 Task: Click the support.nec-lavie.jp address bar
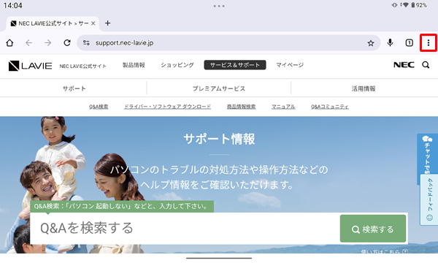point(228,43)
